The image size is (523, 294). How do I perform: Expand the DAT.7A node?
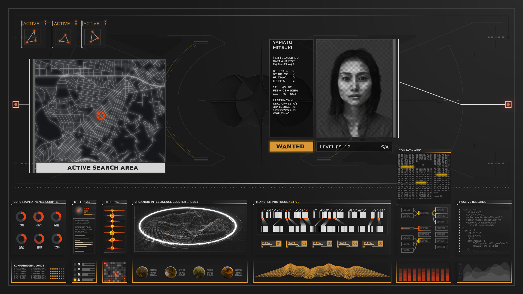coord(407,210)
